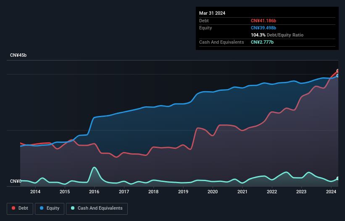Click the 2017 x-axis label
The width and height of the screenshot is (345, 221).
click(124, 192)
